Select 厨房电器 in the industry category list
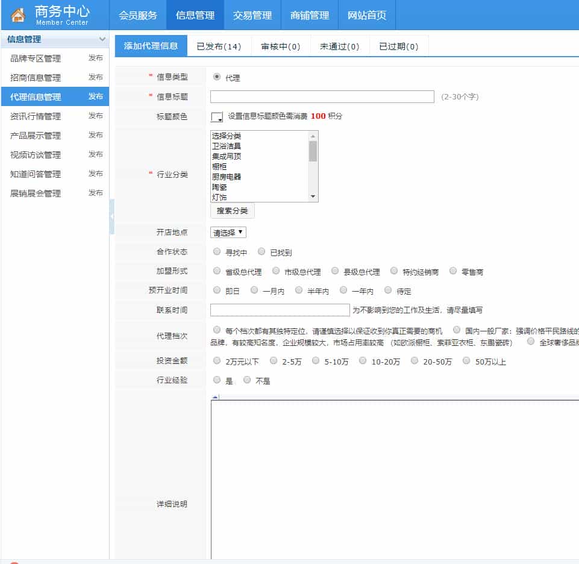The image size is (579, 564). [227, 177]
